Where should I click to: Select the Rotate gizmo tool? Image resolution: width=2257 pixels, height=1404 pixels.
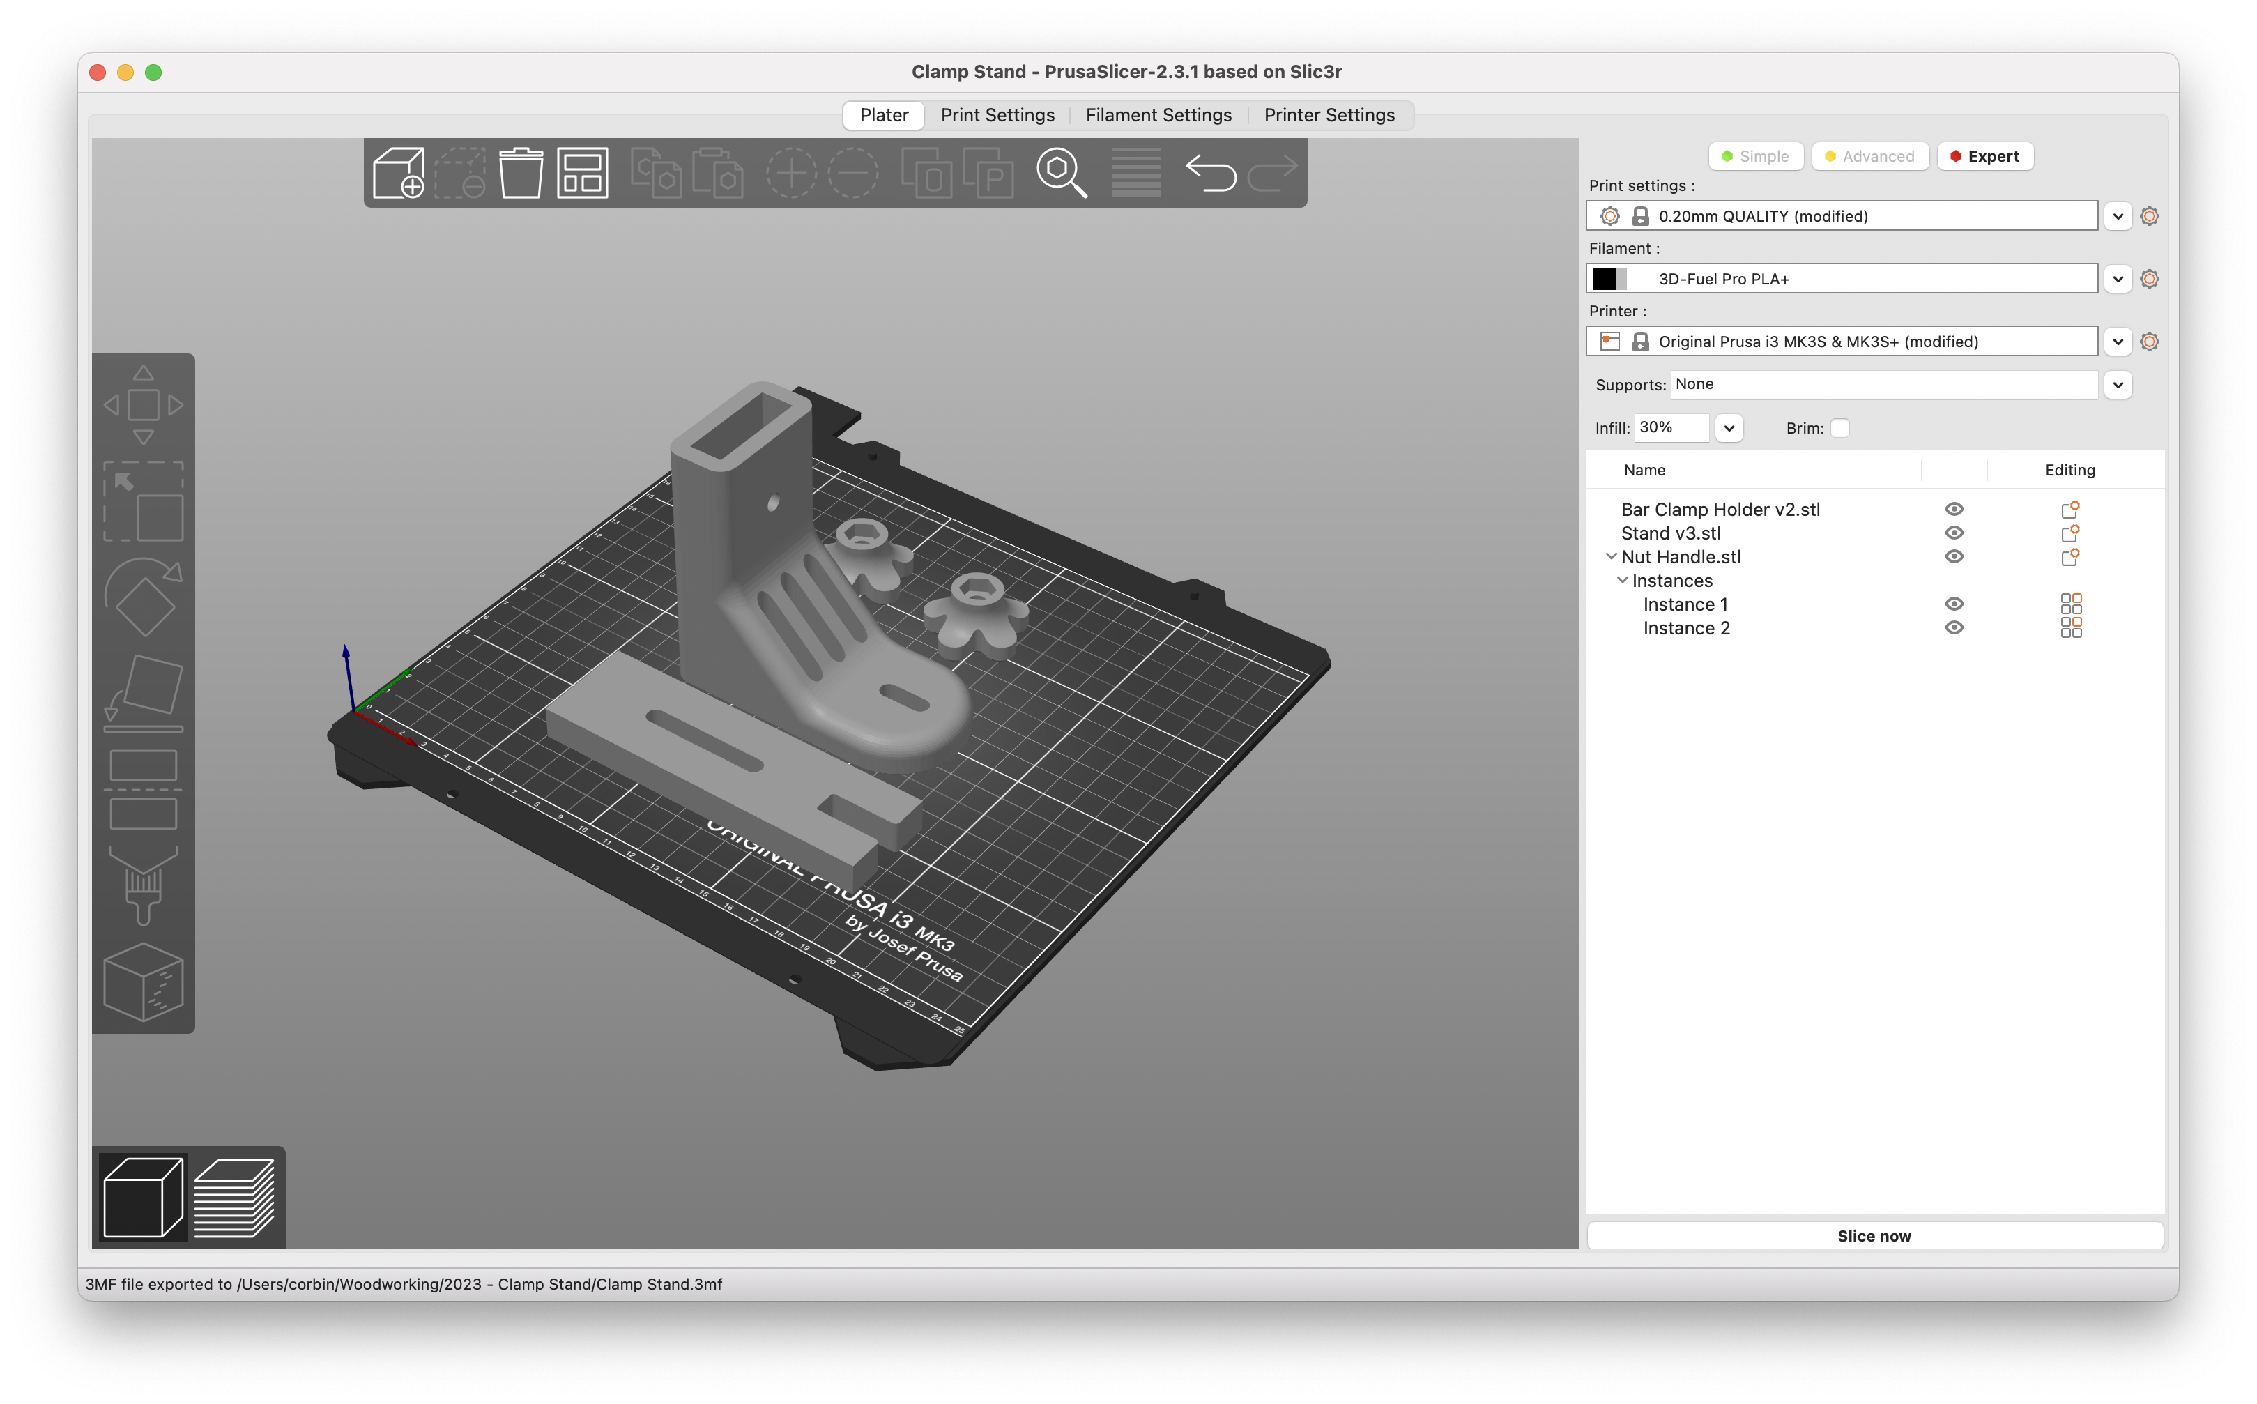[143, 597]
